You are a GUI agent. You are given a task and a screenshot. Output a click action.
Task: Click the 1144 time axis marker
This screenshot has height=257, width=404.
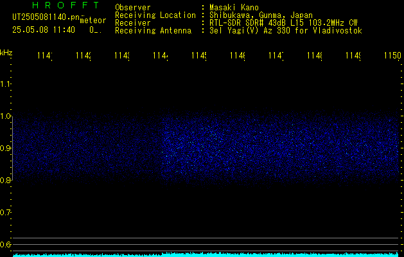coord(161,55)
